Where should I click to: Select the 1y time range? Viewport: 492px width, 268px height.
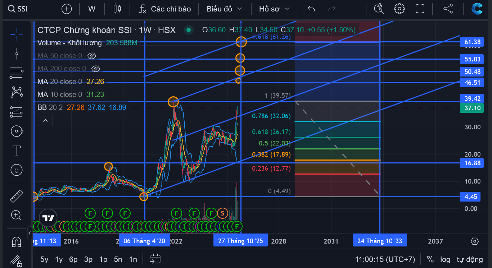point(59,259)
